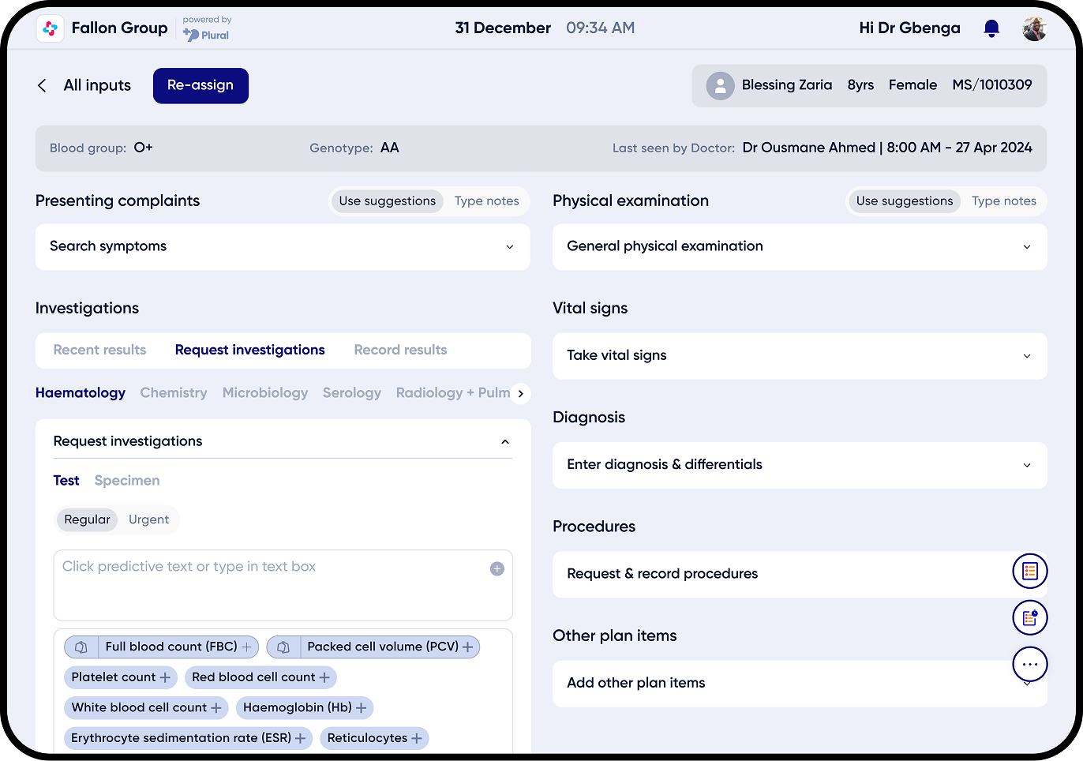The height and width of the screenshot is (761, 1083).
Task: Click the plus icon inside the predictive text box
Action: click(x=498, y=568)
